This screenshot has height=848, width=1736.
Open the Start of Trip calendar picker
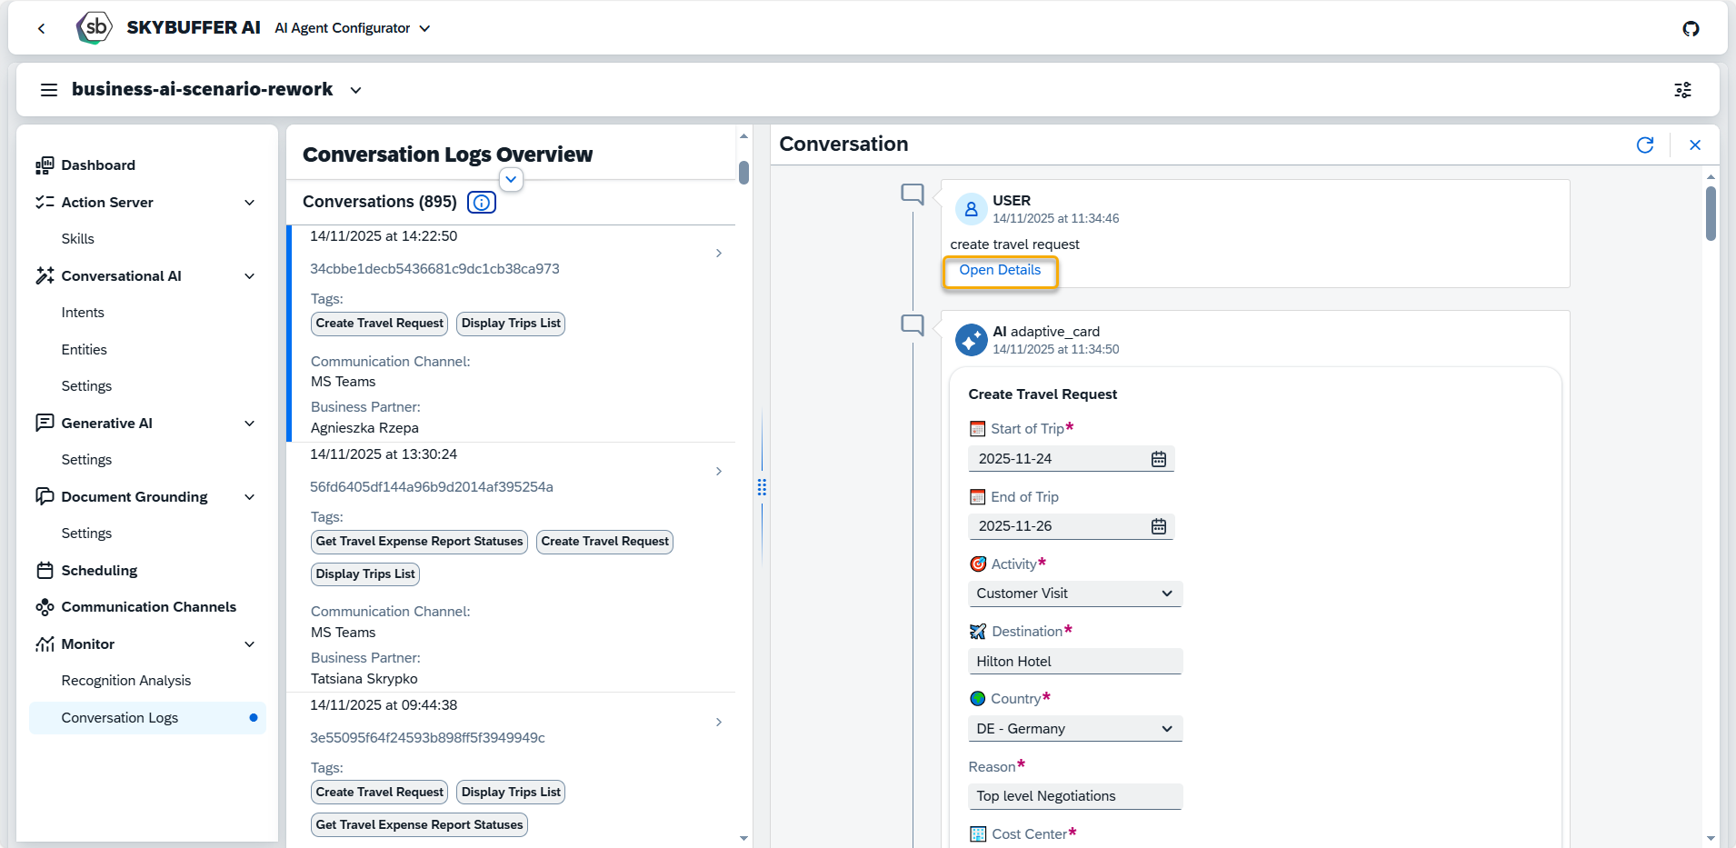1158,459
